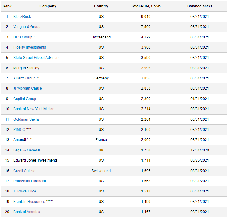The height and width of the screenshot is (218, 228).
Task: Click the 1,467 AUM value
Action: tap(146, 212)
